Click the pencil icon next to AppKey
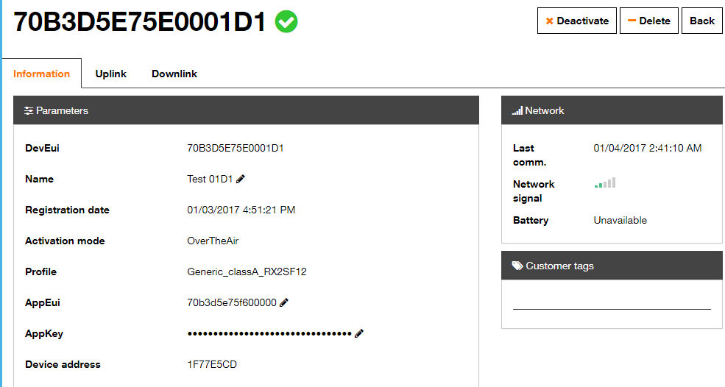The width and height of the screenshot is (725, 387). (x=358, y=333)
